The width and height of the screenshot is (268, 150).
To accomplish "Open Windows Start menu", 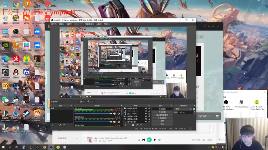I will click(3, 147).
